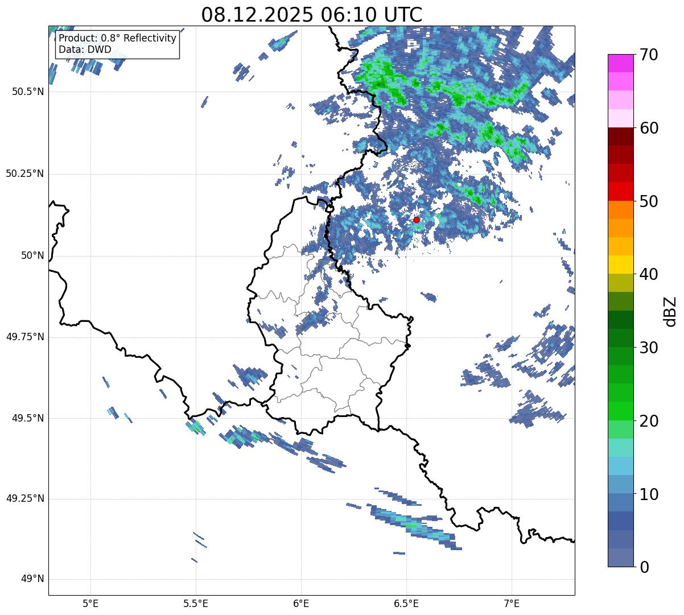Click the 5.5°E longitude tick label
The width and height of the screenshot is (684, 615).
coord(196,603)
